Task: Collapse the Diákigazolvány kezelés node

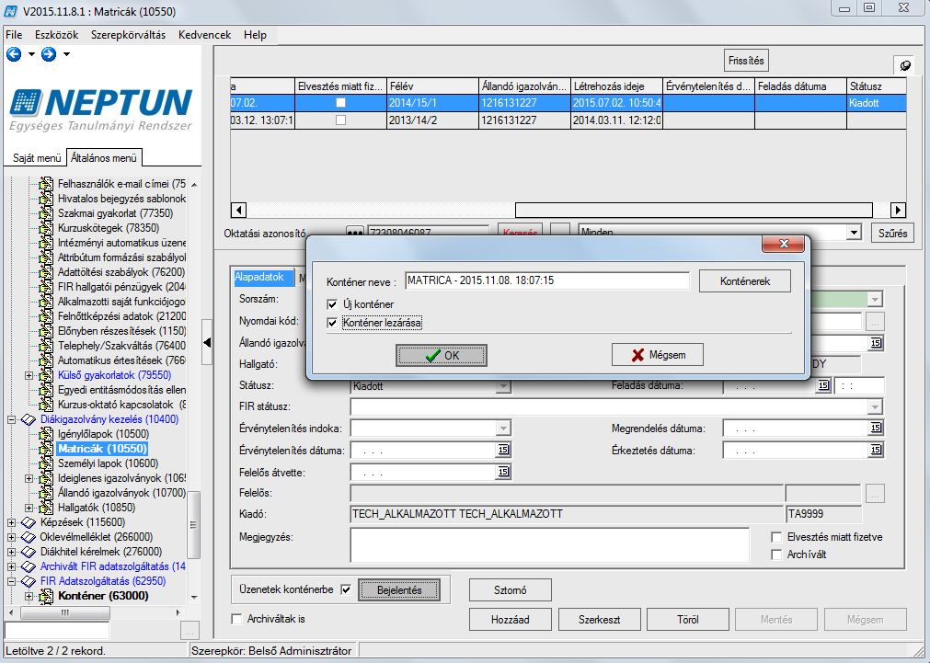Action: tap(11, 420)
